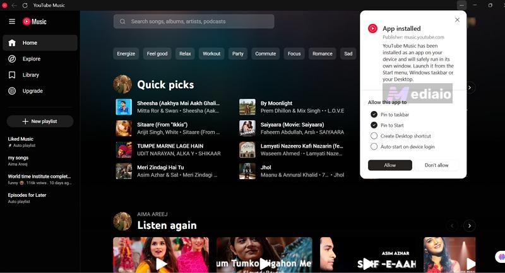Viewport: 505px width, 273px height.
Task: Create a New playlist
Action: [x=40, y=121]
